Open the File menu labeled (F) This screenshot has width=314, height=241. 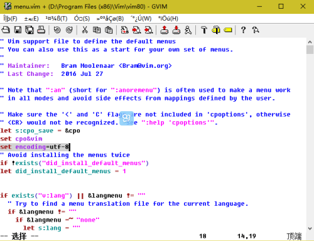point(10,19)
